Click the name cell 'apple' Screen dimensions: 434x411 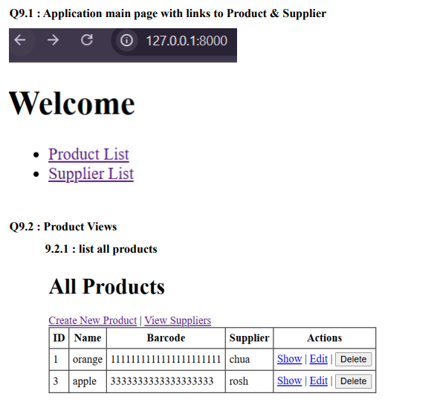click(88, 381)
